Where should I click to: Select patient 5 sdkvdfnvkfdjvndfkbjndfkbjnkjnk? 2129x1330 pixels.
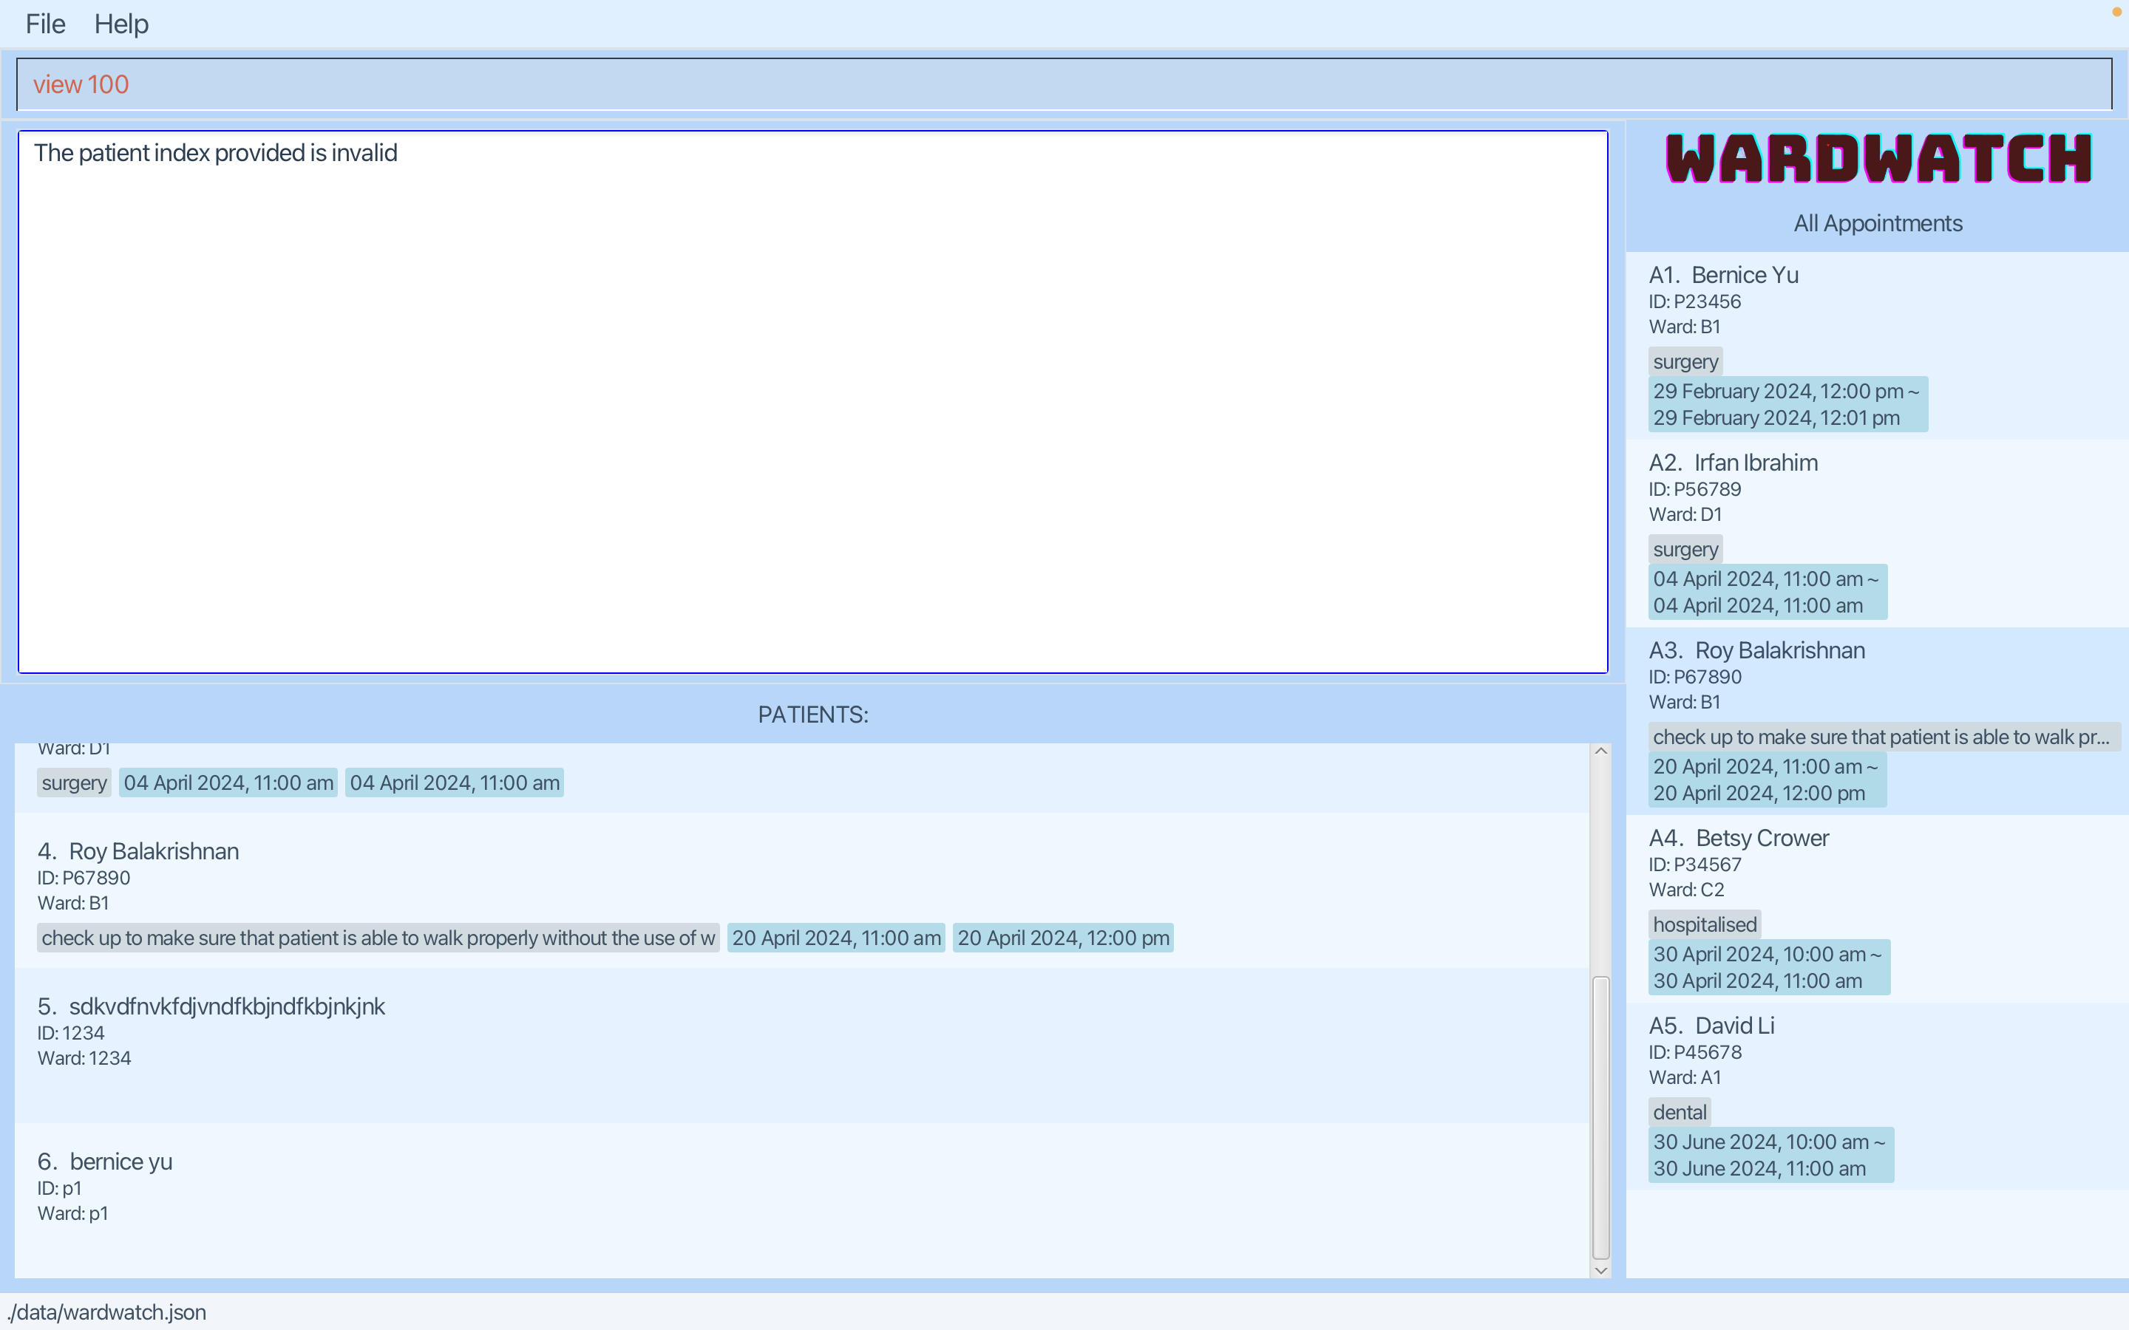226,1006
